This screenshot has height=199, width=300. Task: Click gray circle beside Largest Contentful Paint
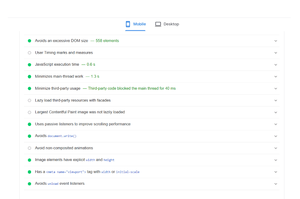tap(30, 112)
